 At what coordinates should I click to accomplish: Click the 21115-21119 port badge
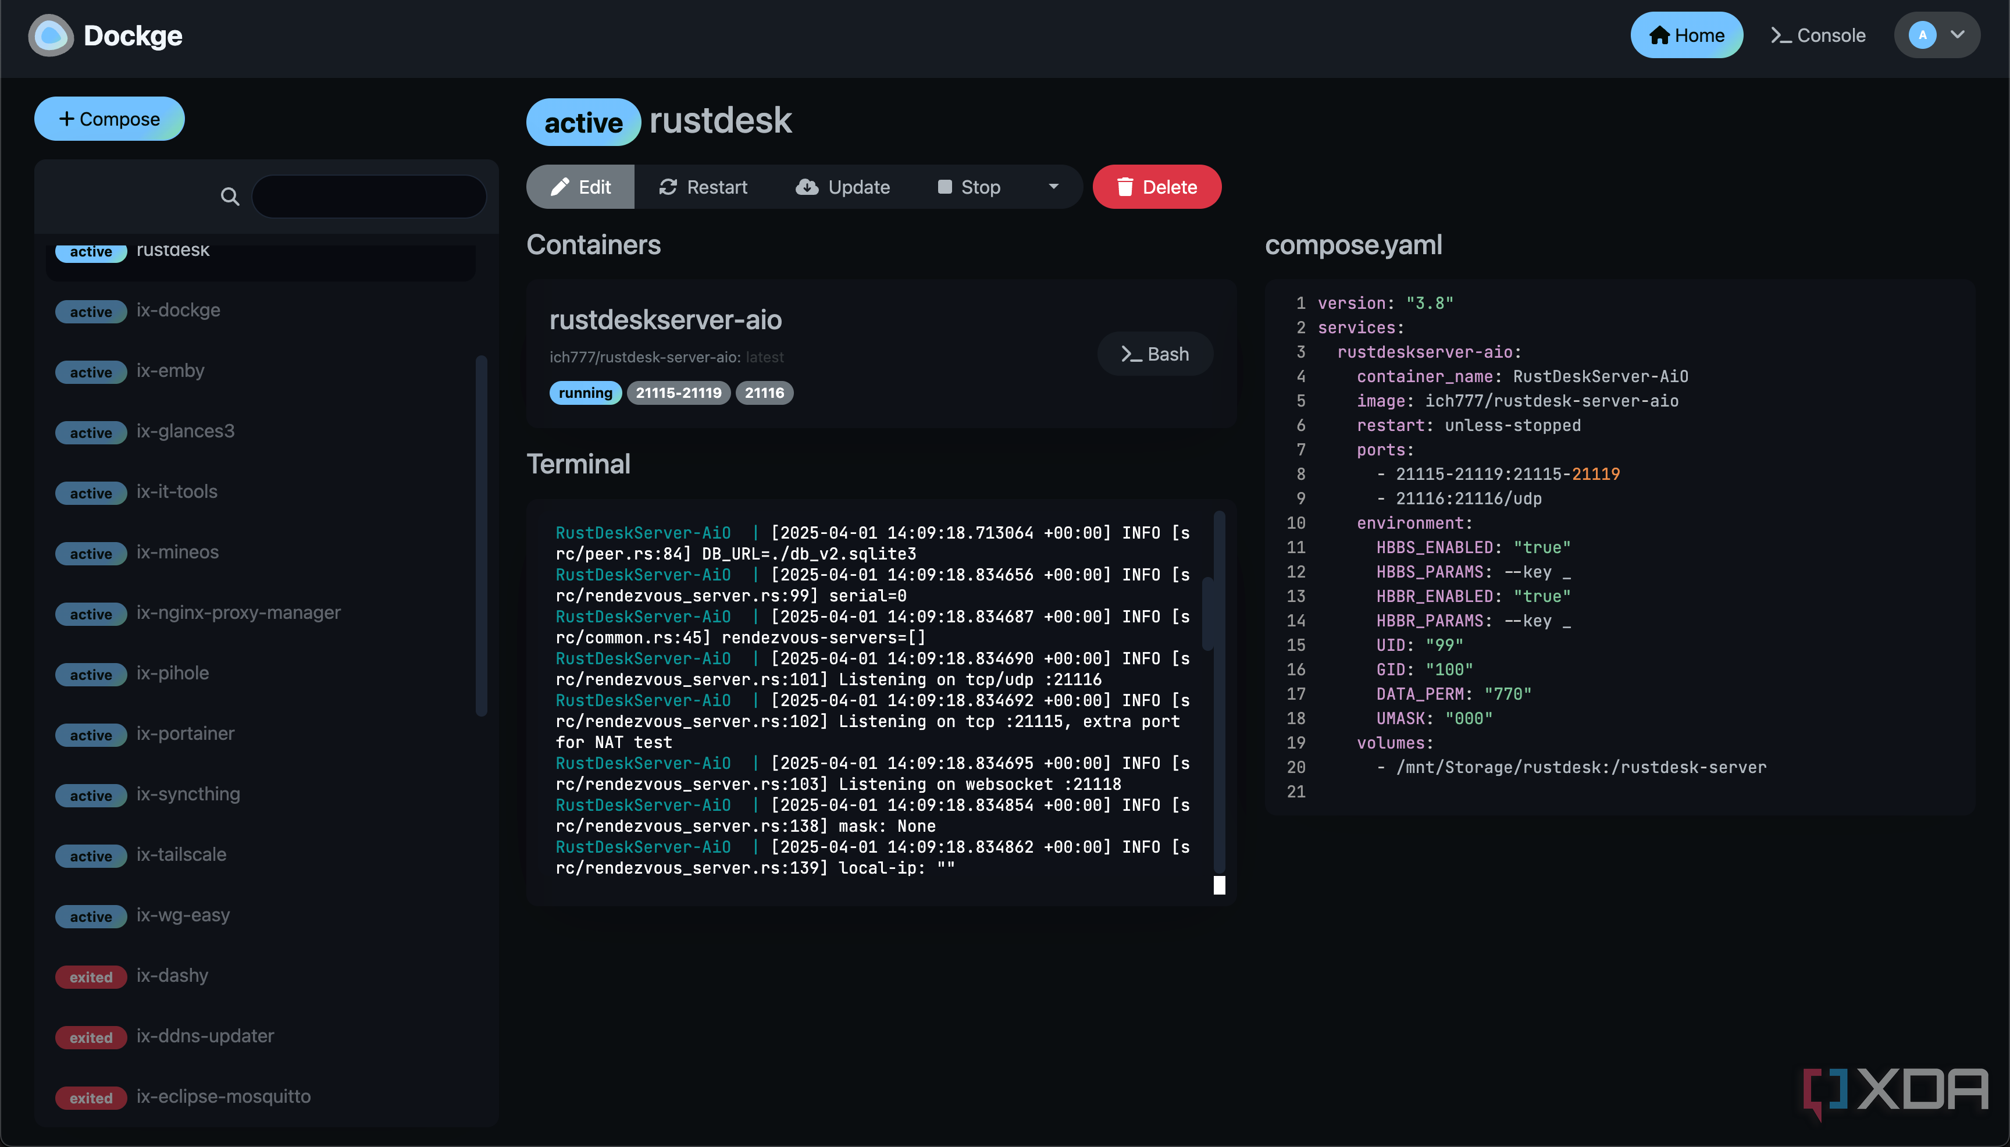(678, 393)
